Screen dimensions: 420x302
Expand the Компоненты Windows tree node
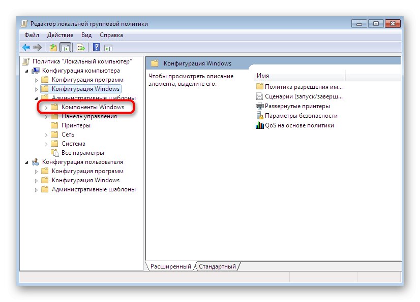pos(46,107)
